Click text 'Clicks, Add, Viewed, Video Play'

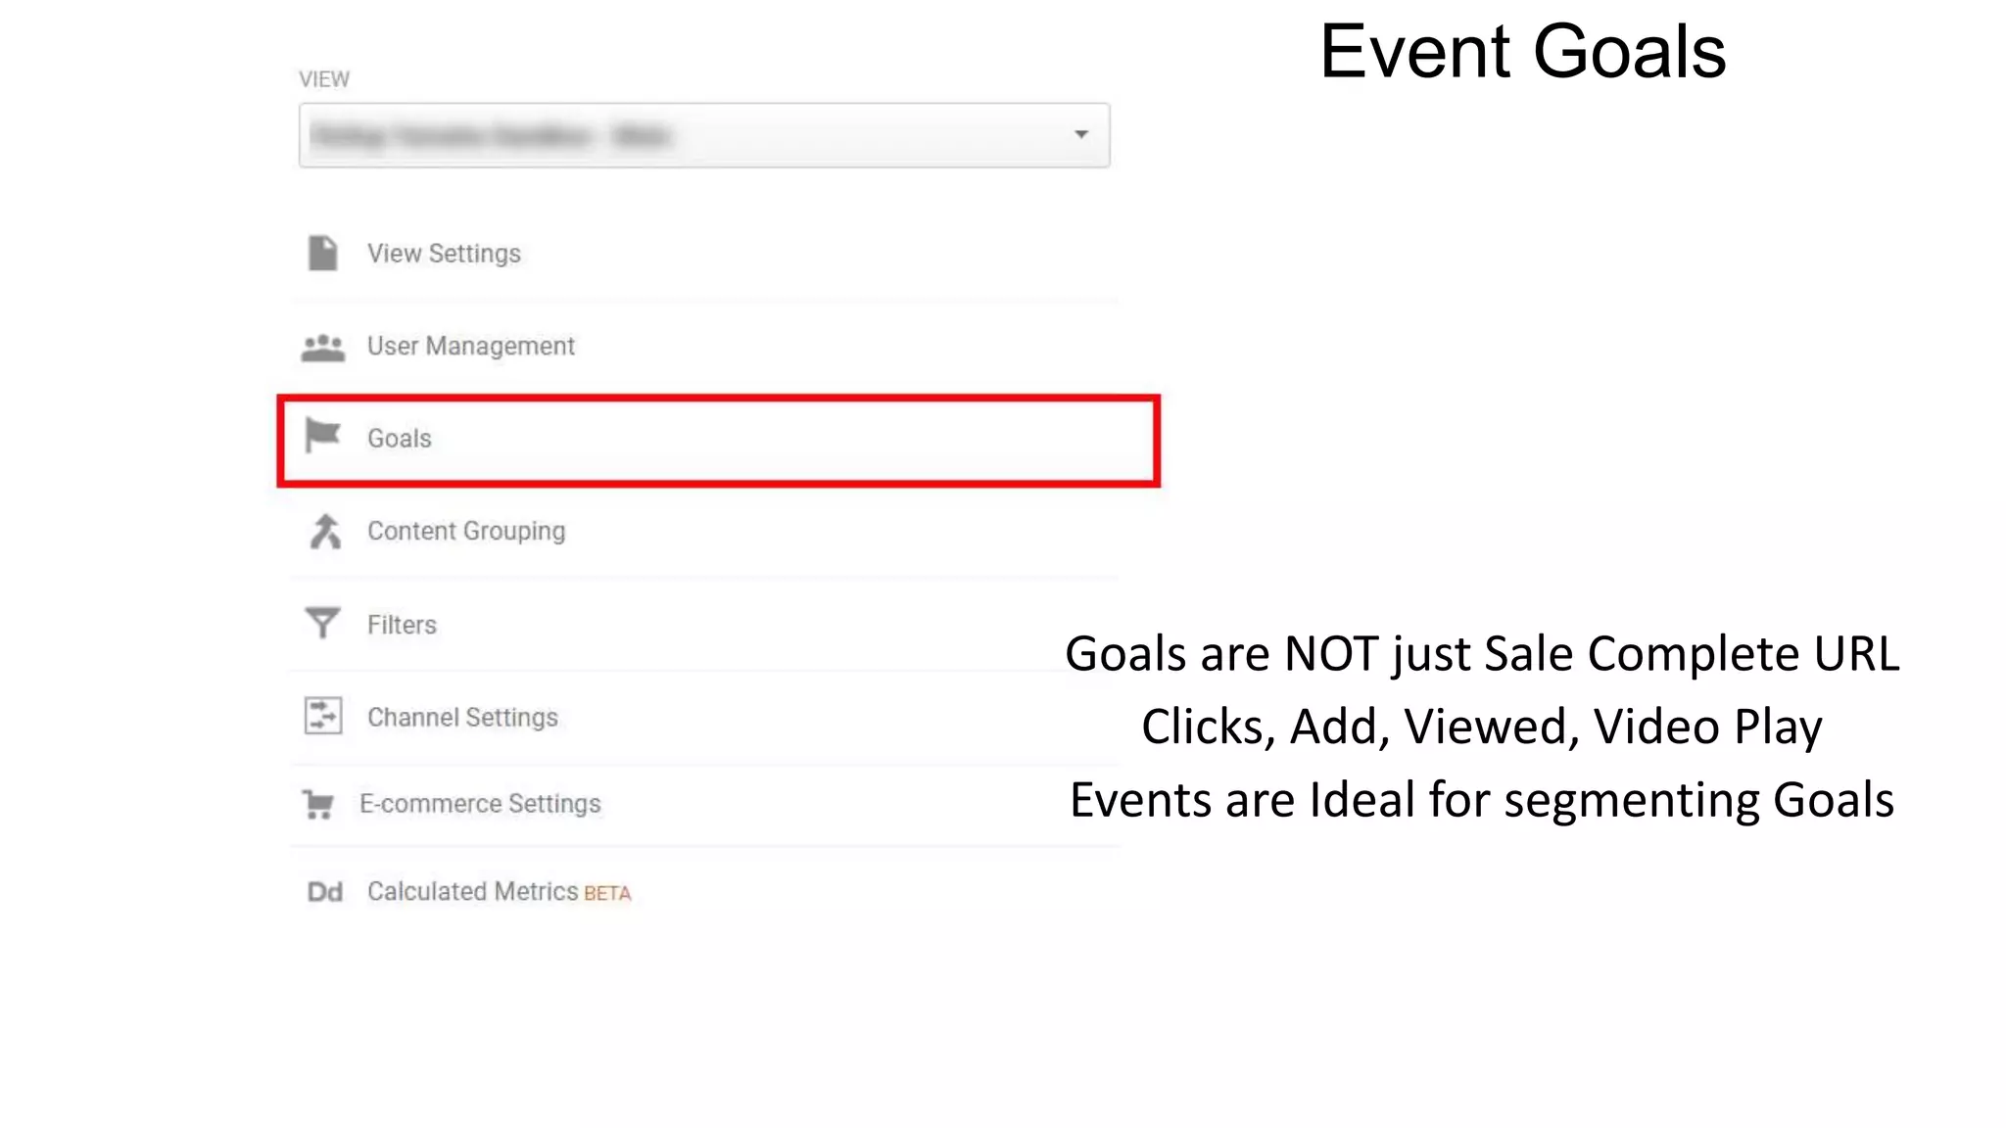pos(1482,728)
